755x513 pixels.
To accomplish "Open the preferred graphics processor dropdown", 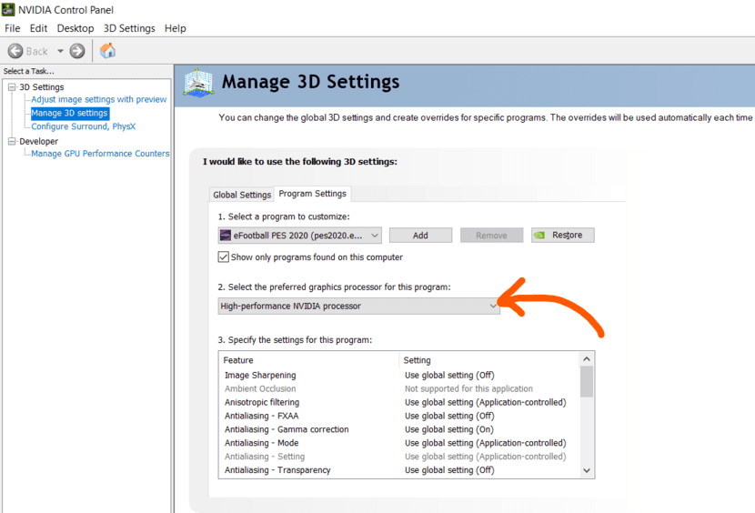I will click(x=358, y=306).
